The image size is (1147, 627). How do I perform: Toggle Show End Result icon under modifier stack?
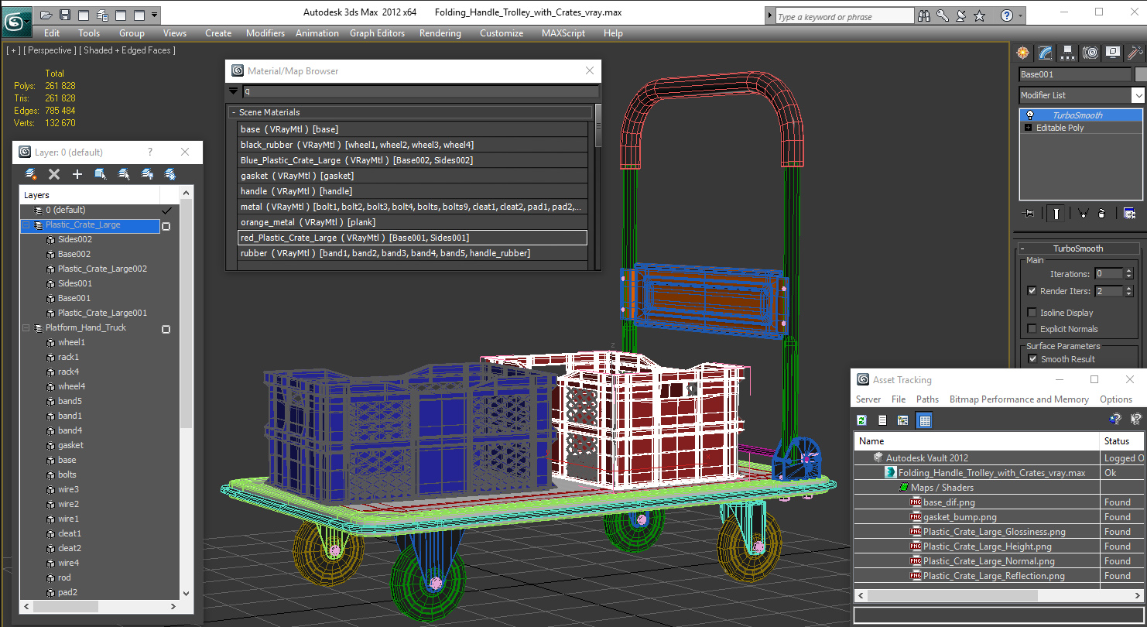1056,213
